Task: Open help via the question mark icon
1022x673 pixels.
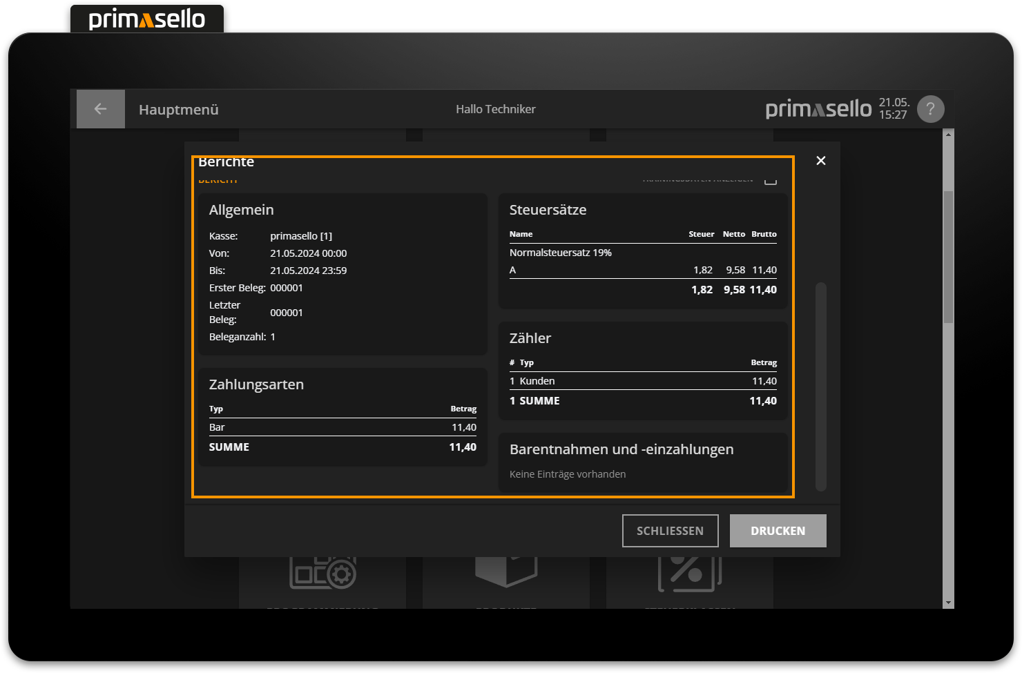Action: (x=930, y=109)
